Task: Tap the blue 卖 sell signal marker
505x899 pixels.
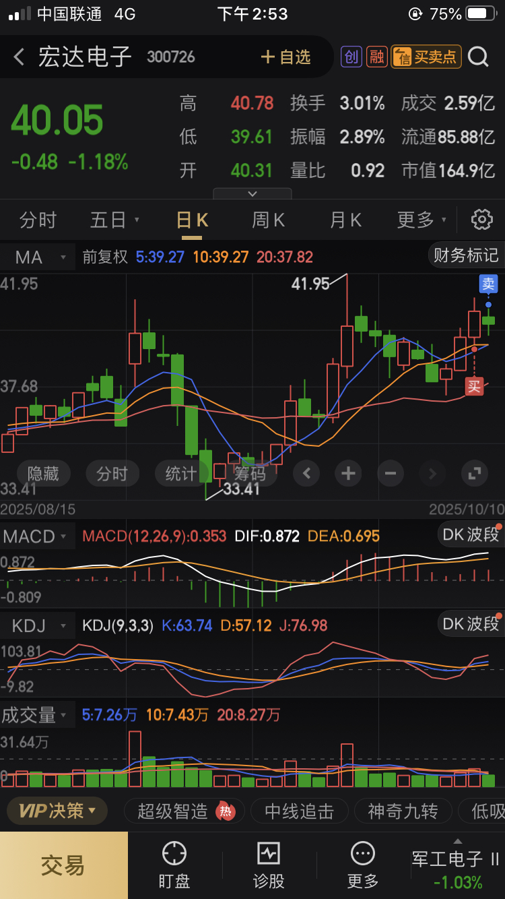Action: coord(488,284)
